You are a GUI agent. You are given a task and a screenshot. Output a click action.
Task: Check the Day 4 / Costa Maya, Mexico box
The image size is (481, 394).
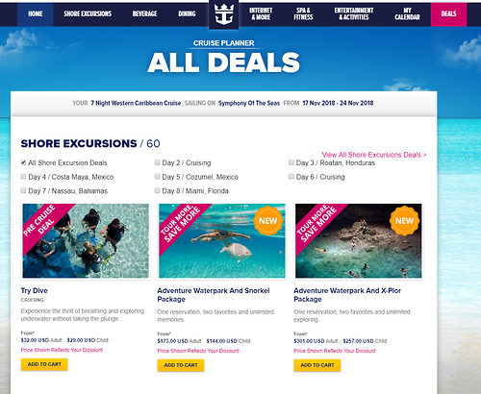(23, 177)
